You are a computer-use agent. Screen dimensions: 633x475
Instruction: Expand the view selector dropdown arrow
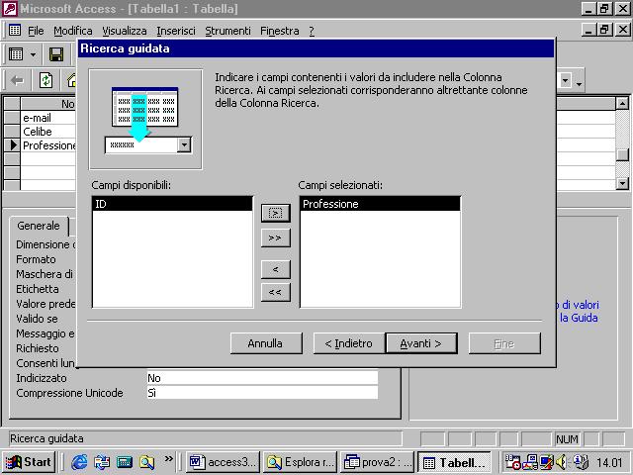[33, 54]
